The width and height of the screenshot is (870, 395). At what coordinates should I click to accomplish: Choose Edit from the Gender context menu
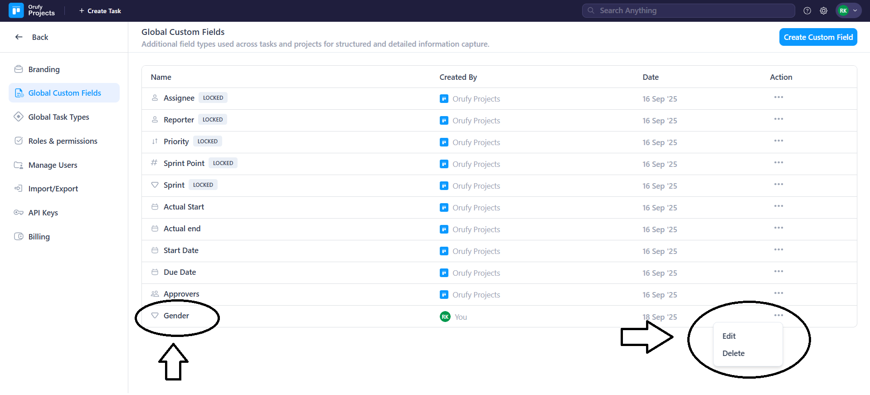(729, 336)
